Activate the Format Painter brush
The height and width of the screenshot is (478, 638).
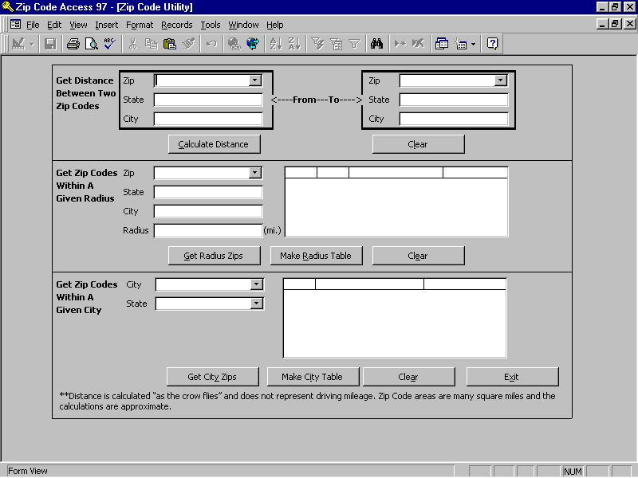(188, 44)
